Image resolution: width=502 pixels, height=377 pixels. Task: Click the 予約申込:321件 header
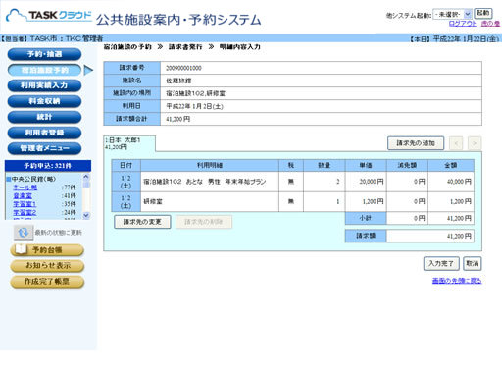pyautogui.click(x=48, y=166)
